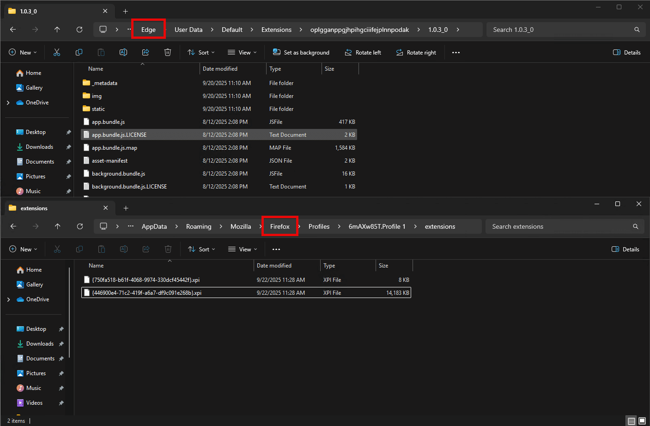This screenshot has height=426, width=650.
Task: Click the Delete trash icon in top toolbar
Action: [x=168, y=53]
